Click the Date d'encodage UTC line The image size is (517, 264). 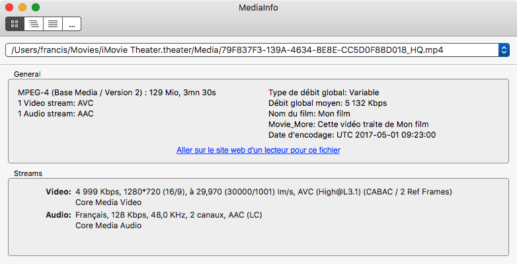[x=352, y=135]
